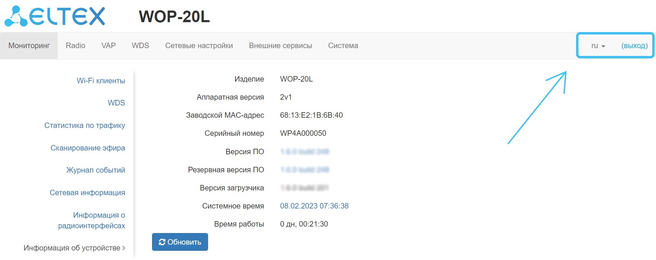The width and height of the screenshot is (656, 260).
Task: Click the Заводской MAC-адрес label
Action: pyautogui.click(x=225, y=115)
